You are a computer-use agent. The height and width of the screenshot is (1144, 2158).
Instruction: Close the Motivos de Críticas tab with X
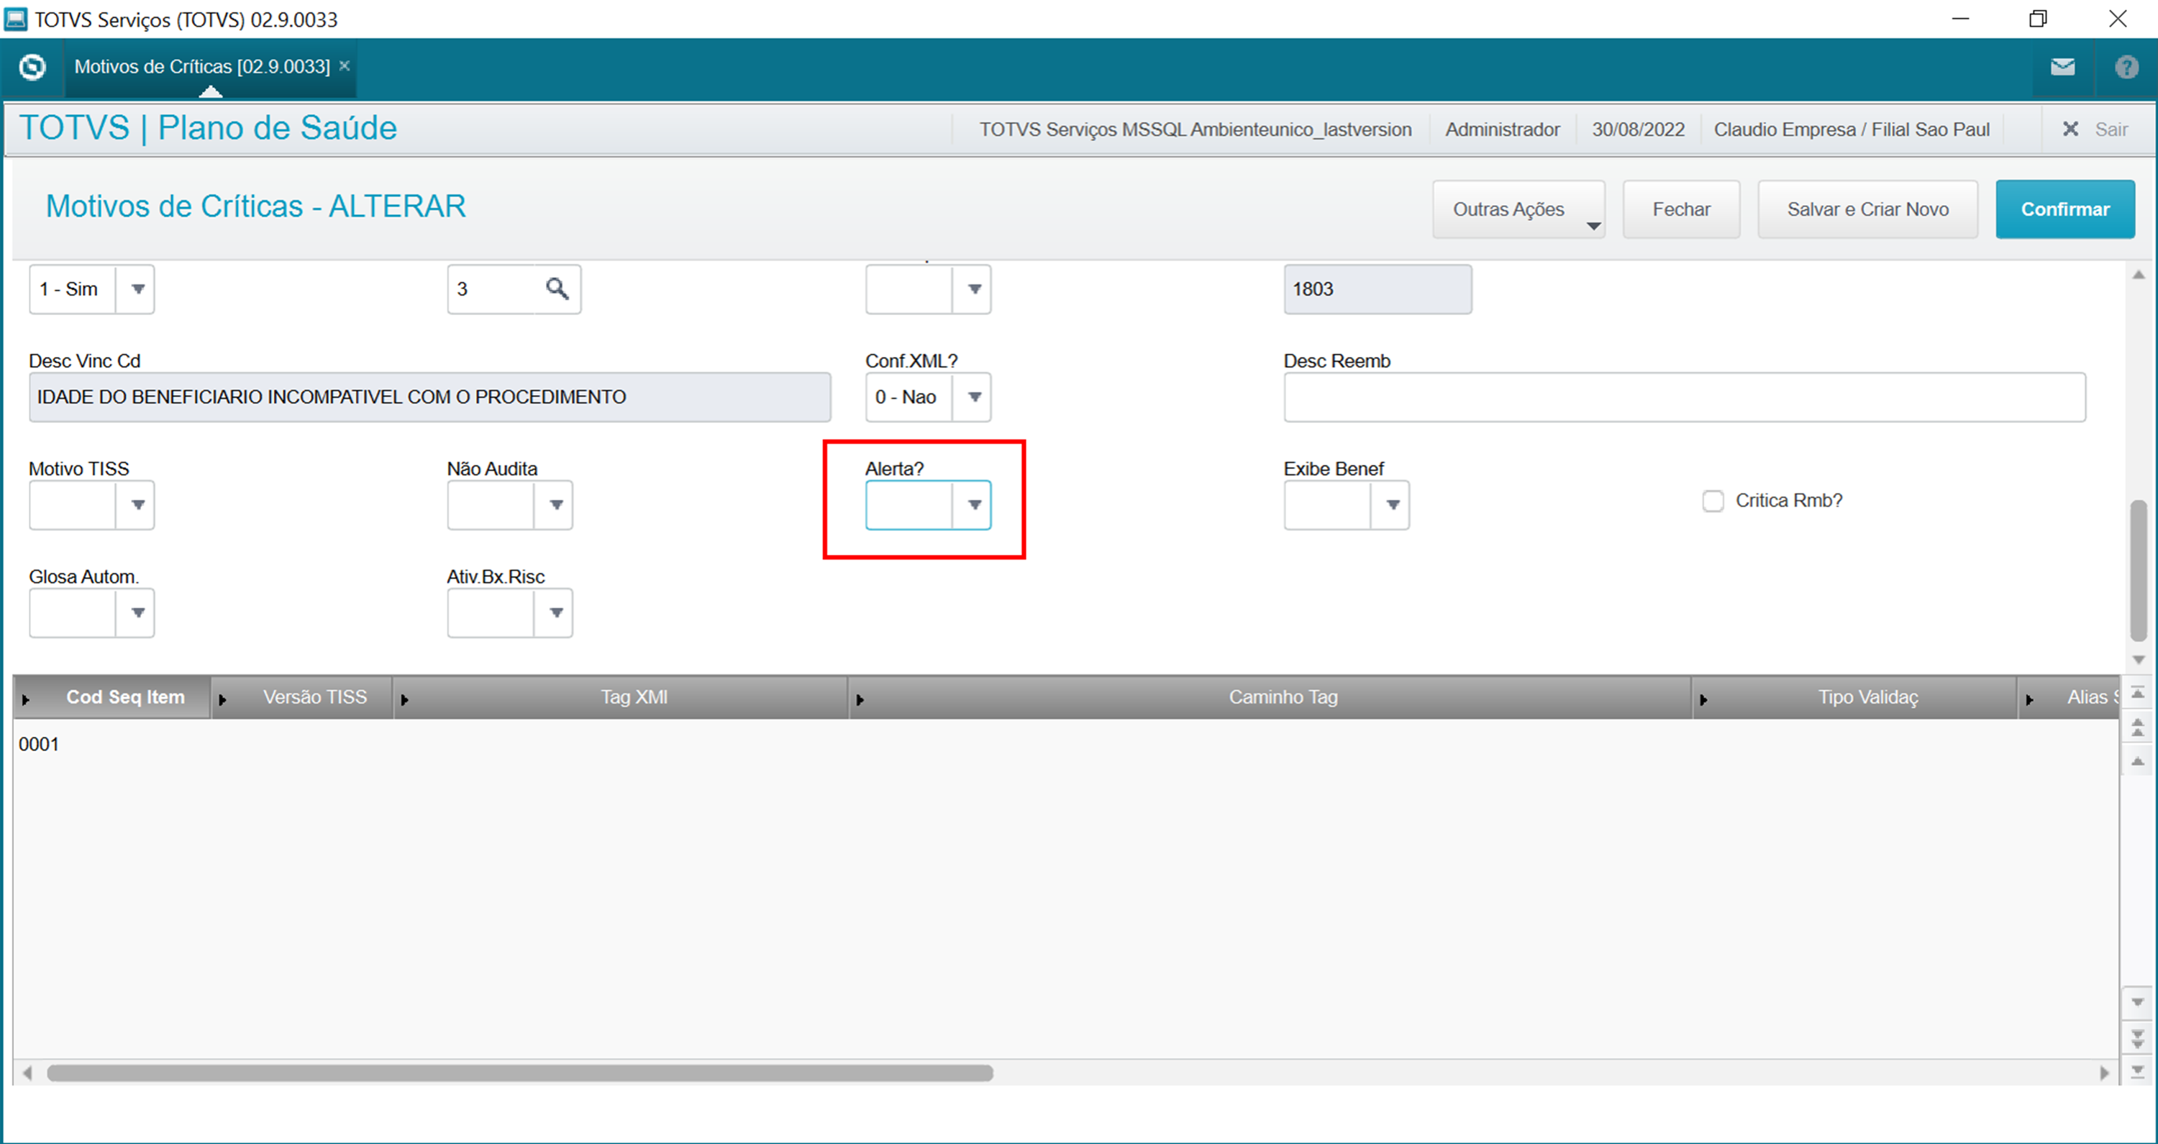coord(345,65)
